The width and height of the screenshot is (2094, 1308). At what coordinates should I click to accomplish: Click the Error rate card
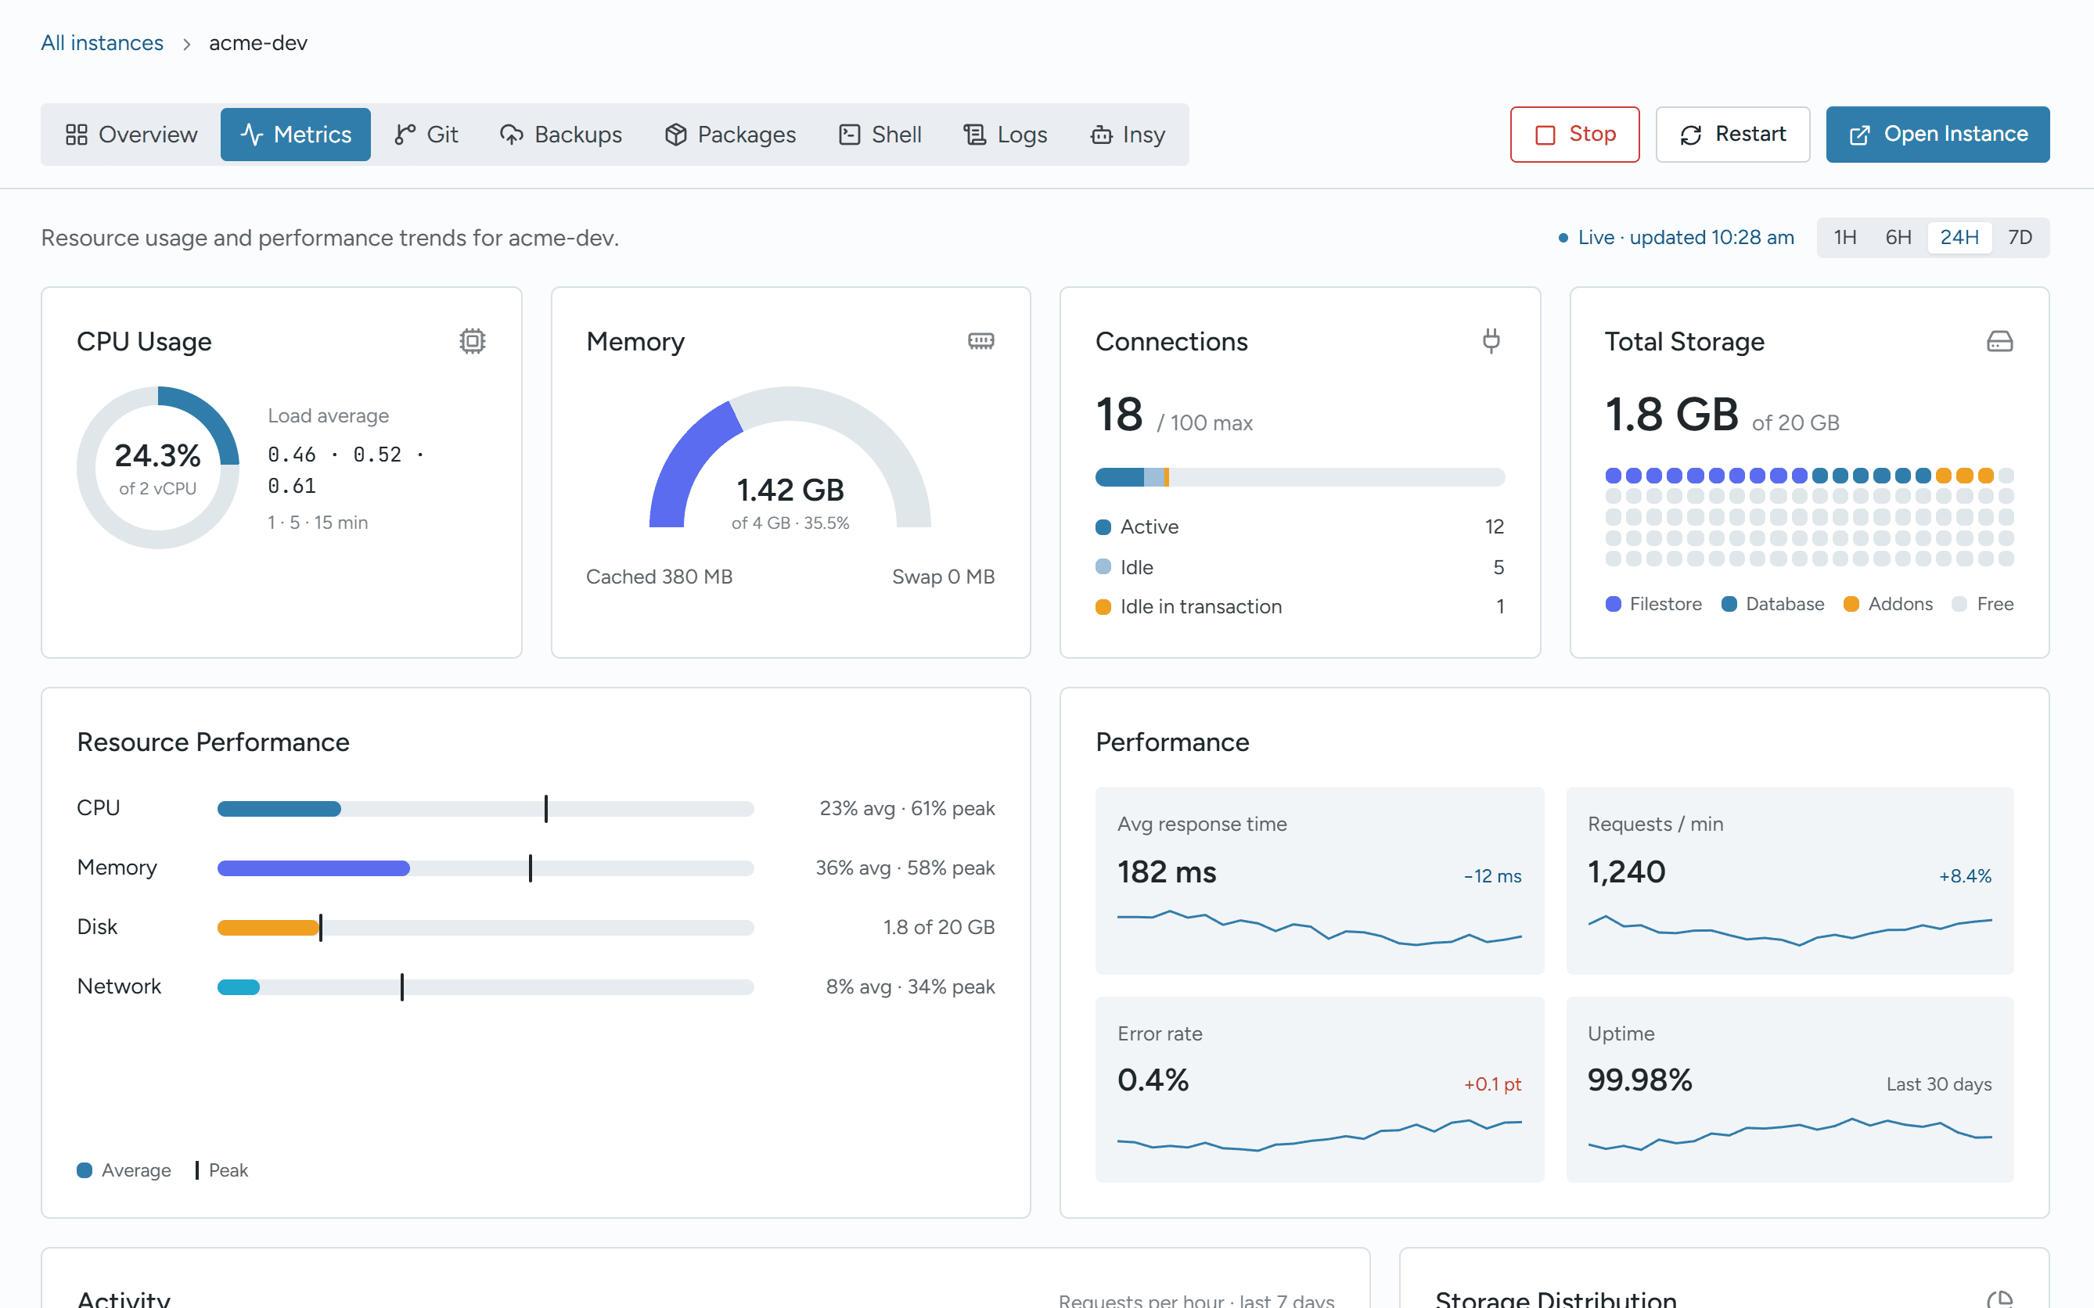point(1319,1089)
